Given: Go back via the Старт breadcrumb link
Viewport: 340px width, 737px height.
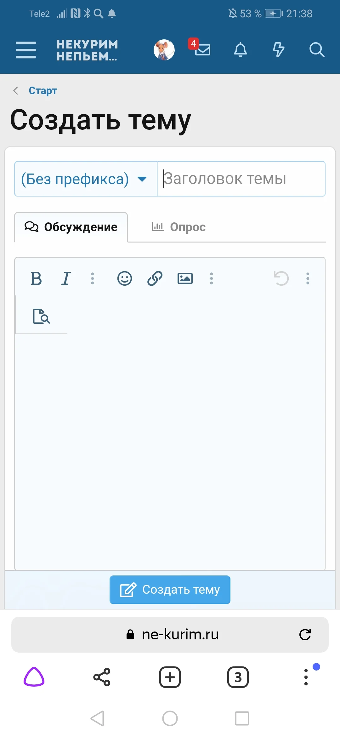Looking at the screenshot, I should (x=43, y=91).
